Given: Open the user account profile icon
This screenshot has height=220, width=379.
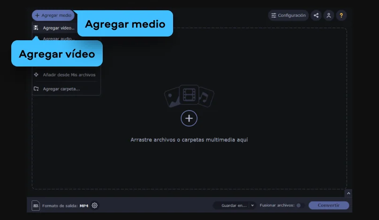Looking at the screenshot, I should (x=329, y=15).
